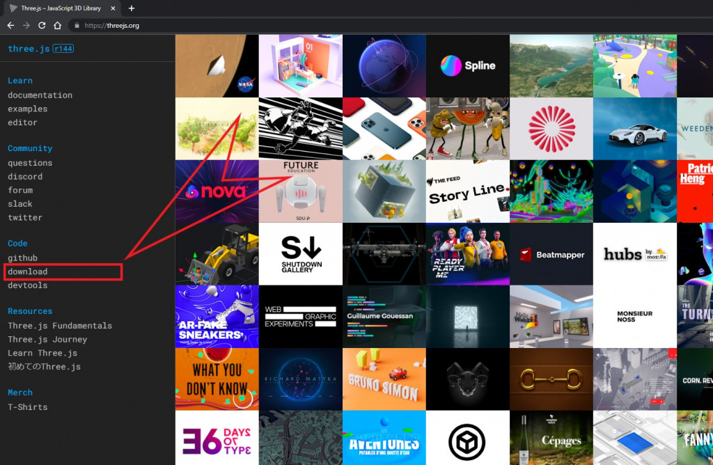713x465 pixels.
Task: Open the isometric room 01 thumbnail
Action: 301,66
